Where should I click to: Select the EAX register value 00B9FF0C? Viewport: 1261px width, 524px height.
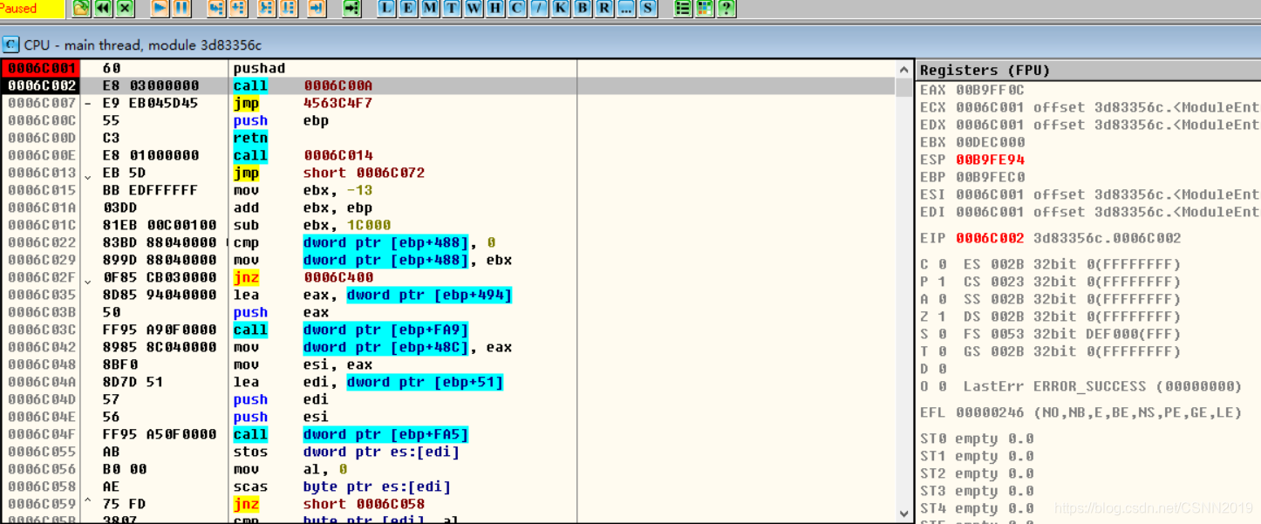[990, 90]
